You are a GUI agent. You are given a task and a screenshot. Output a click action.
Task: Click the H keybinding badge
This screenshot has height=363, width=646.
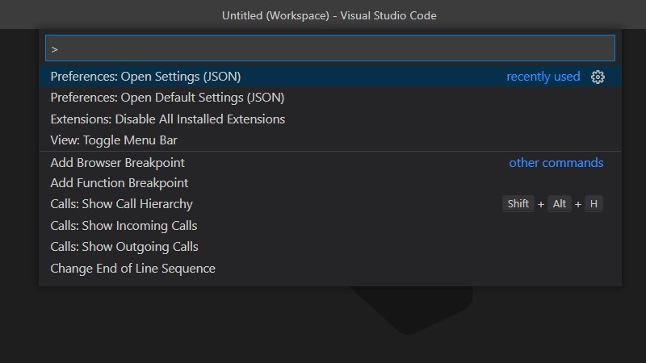594,204
